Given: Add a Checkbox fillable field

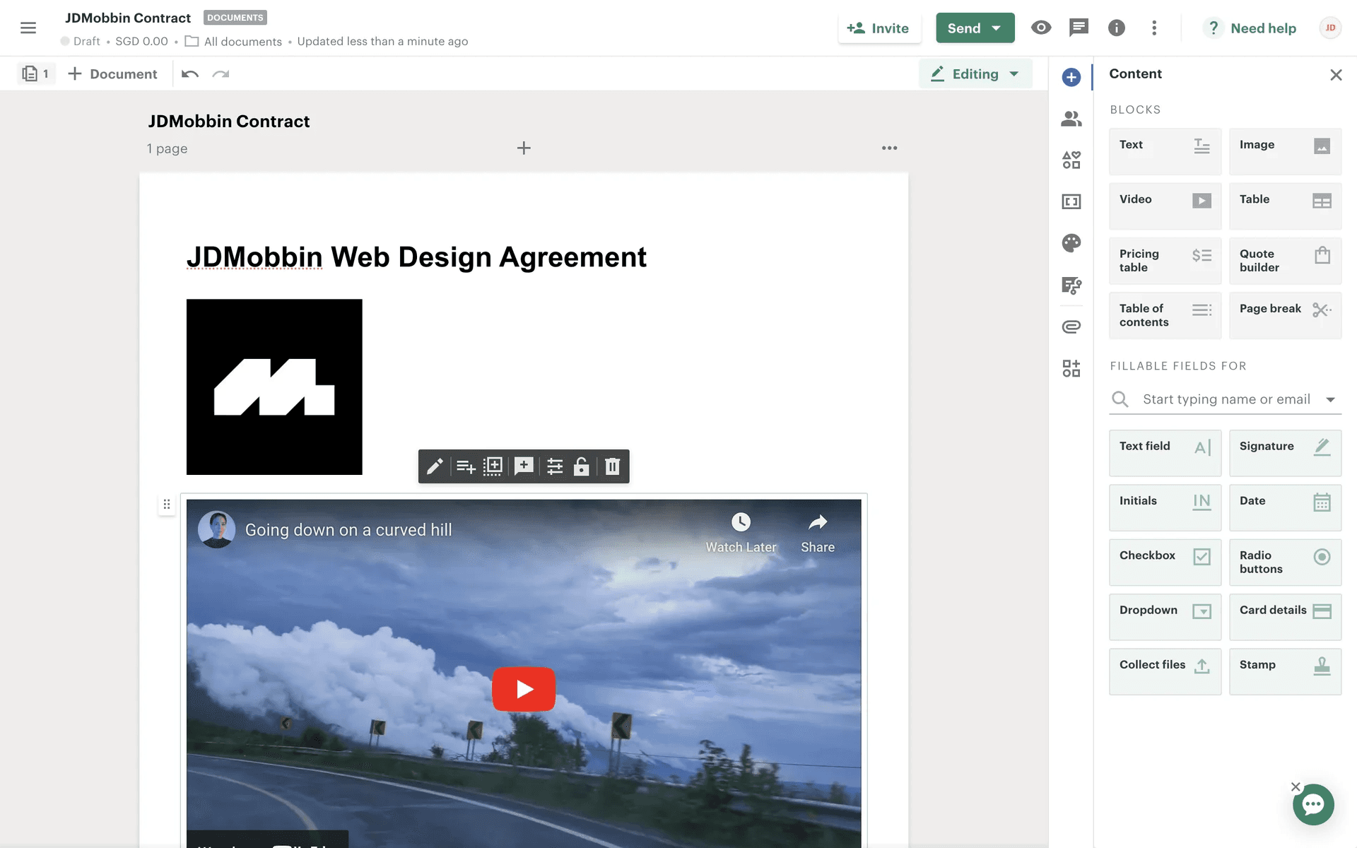Looking at the screenshot, I should pos(1165,562).
